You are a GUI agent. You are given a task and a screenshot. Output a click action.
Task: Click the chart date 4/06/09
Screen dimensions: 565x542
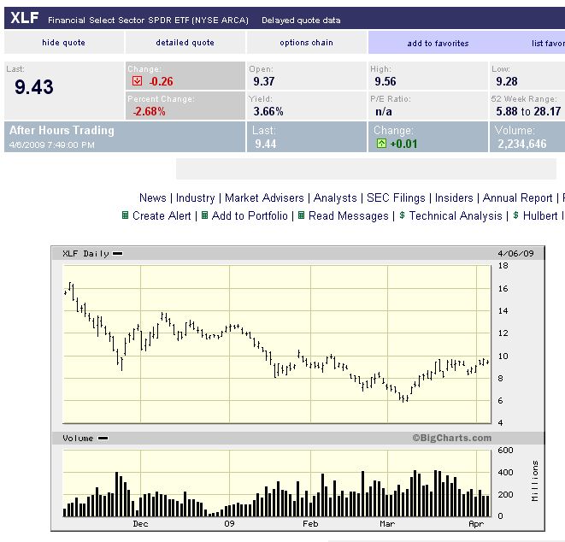[515, 253]
